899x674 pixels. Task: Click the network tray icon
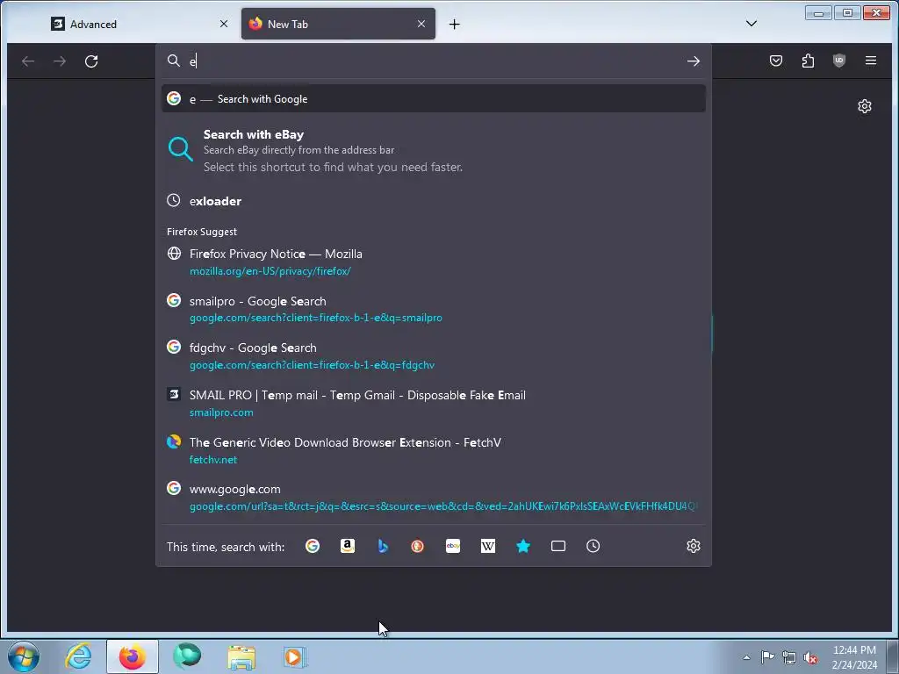point(789,657)
